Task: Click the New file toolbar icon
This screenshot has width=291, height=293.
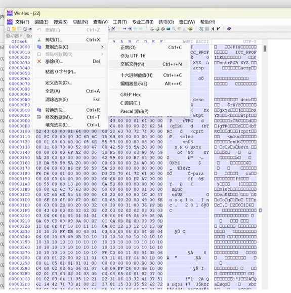Action: (x=9, y=28)
